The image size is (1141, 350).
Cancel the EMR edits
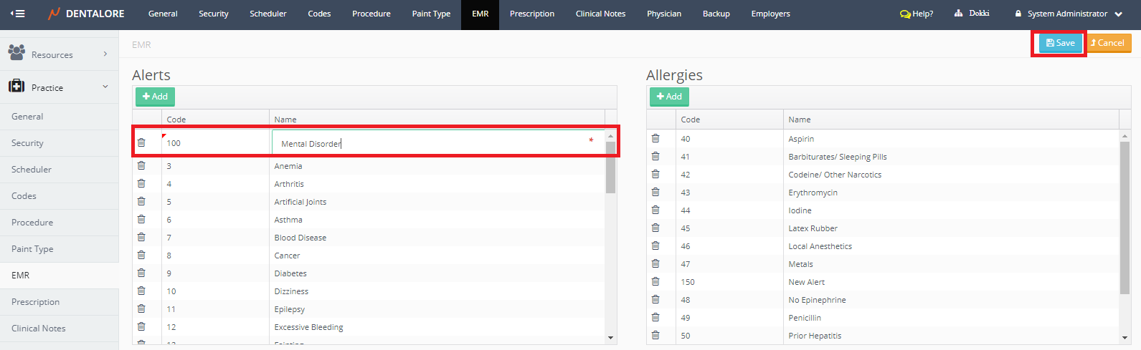click(1108, 43)
